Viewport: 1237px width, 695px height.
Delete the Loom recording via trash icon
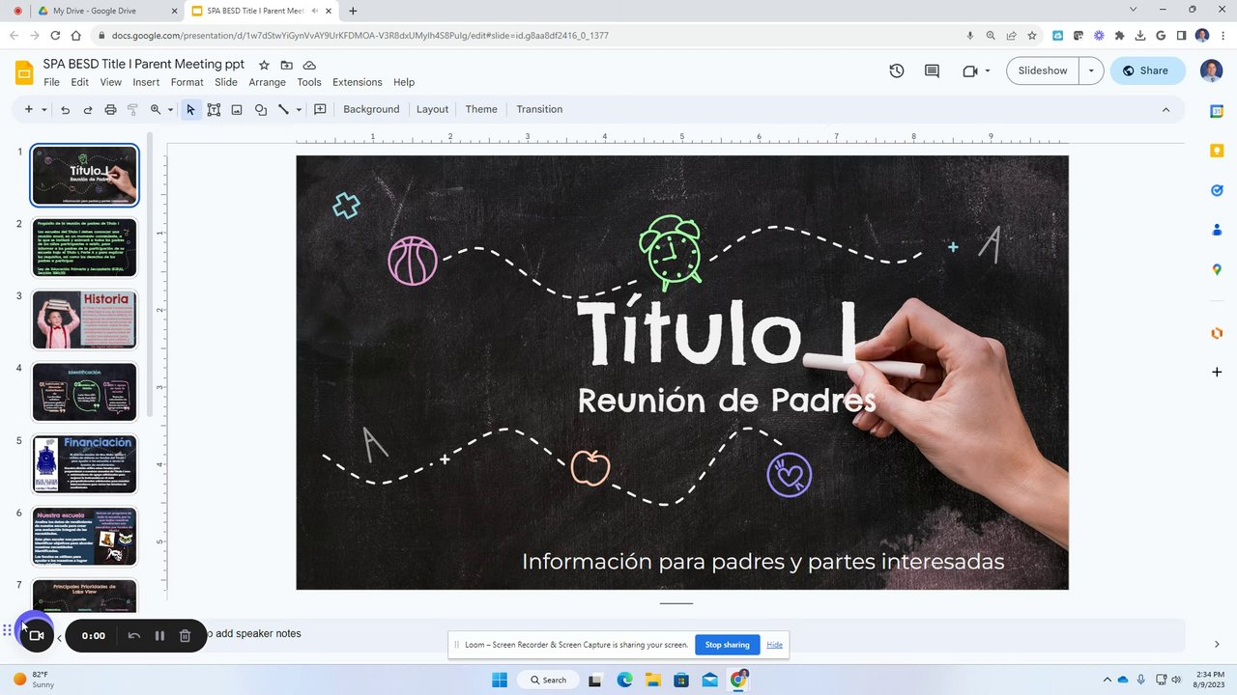185,636
